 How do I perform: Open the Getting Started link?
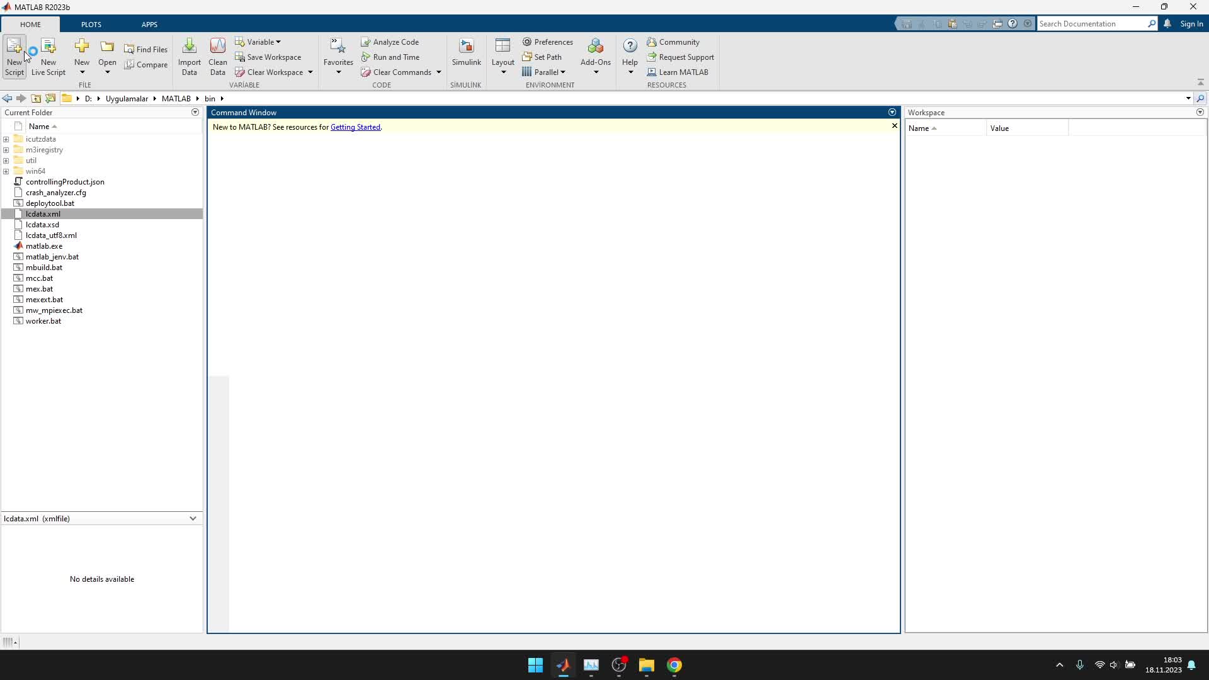355,127
